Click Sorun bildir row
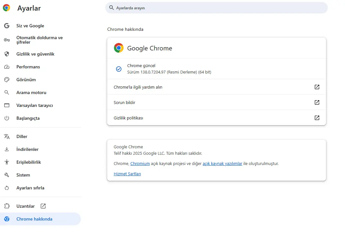Viewport: 345px width, 243px height. 217,102
